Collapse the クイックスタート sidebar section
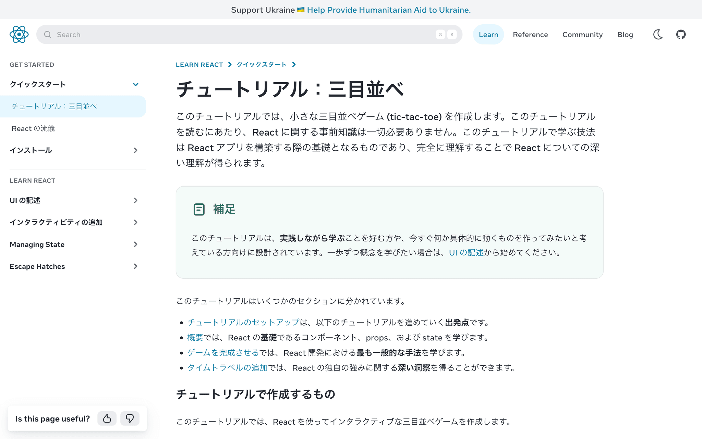 pos(135,84)
